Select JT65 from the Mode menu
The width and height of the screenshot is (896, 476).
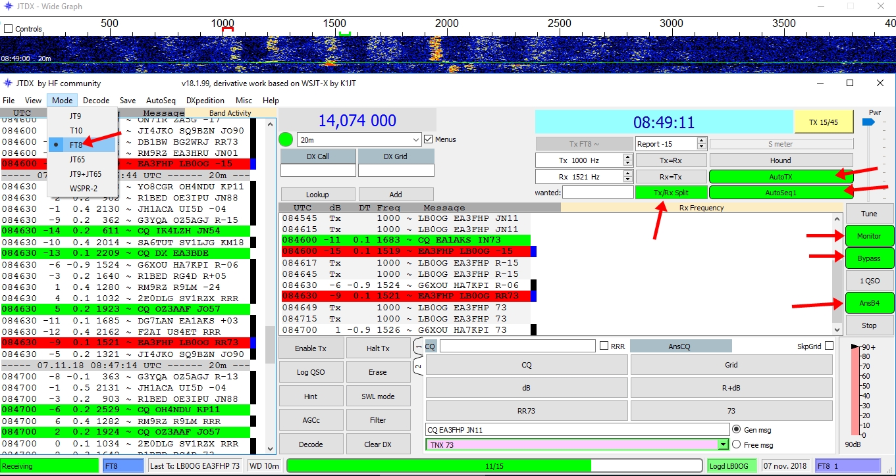pos(77,159)
